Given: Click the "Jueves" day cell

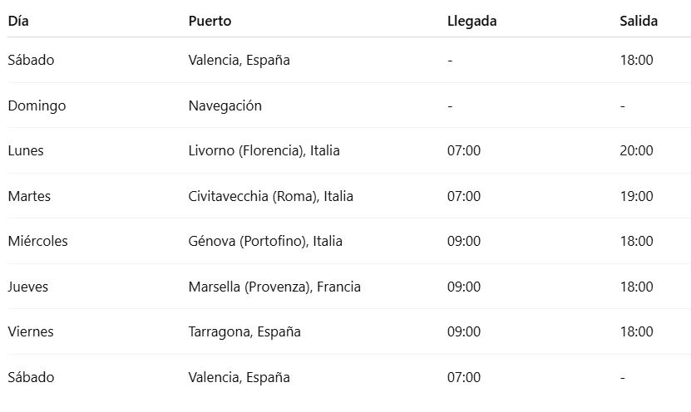Looking at the screenshot, I should [28, 287].
